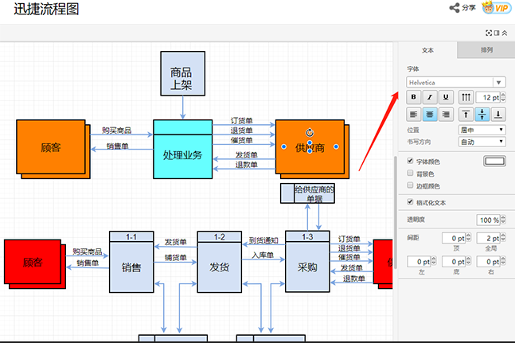Viewport: 515px width, 343px height.
Task: Click the format panel vertical scrollbar
Action: point(396,212)
